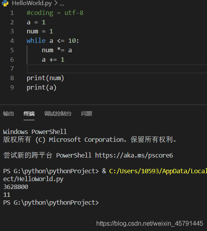This screenshot has width=207, height=231.
Task: Click the #coding = utf-8 comment
Action: click(x=55, y=13)
